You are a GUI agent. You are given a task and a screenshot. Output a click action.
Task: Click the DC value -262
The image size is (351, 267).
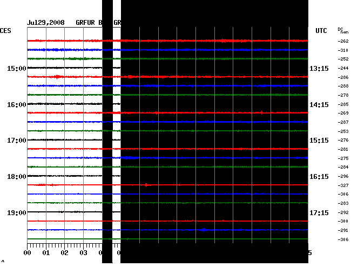click(343, 41)
